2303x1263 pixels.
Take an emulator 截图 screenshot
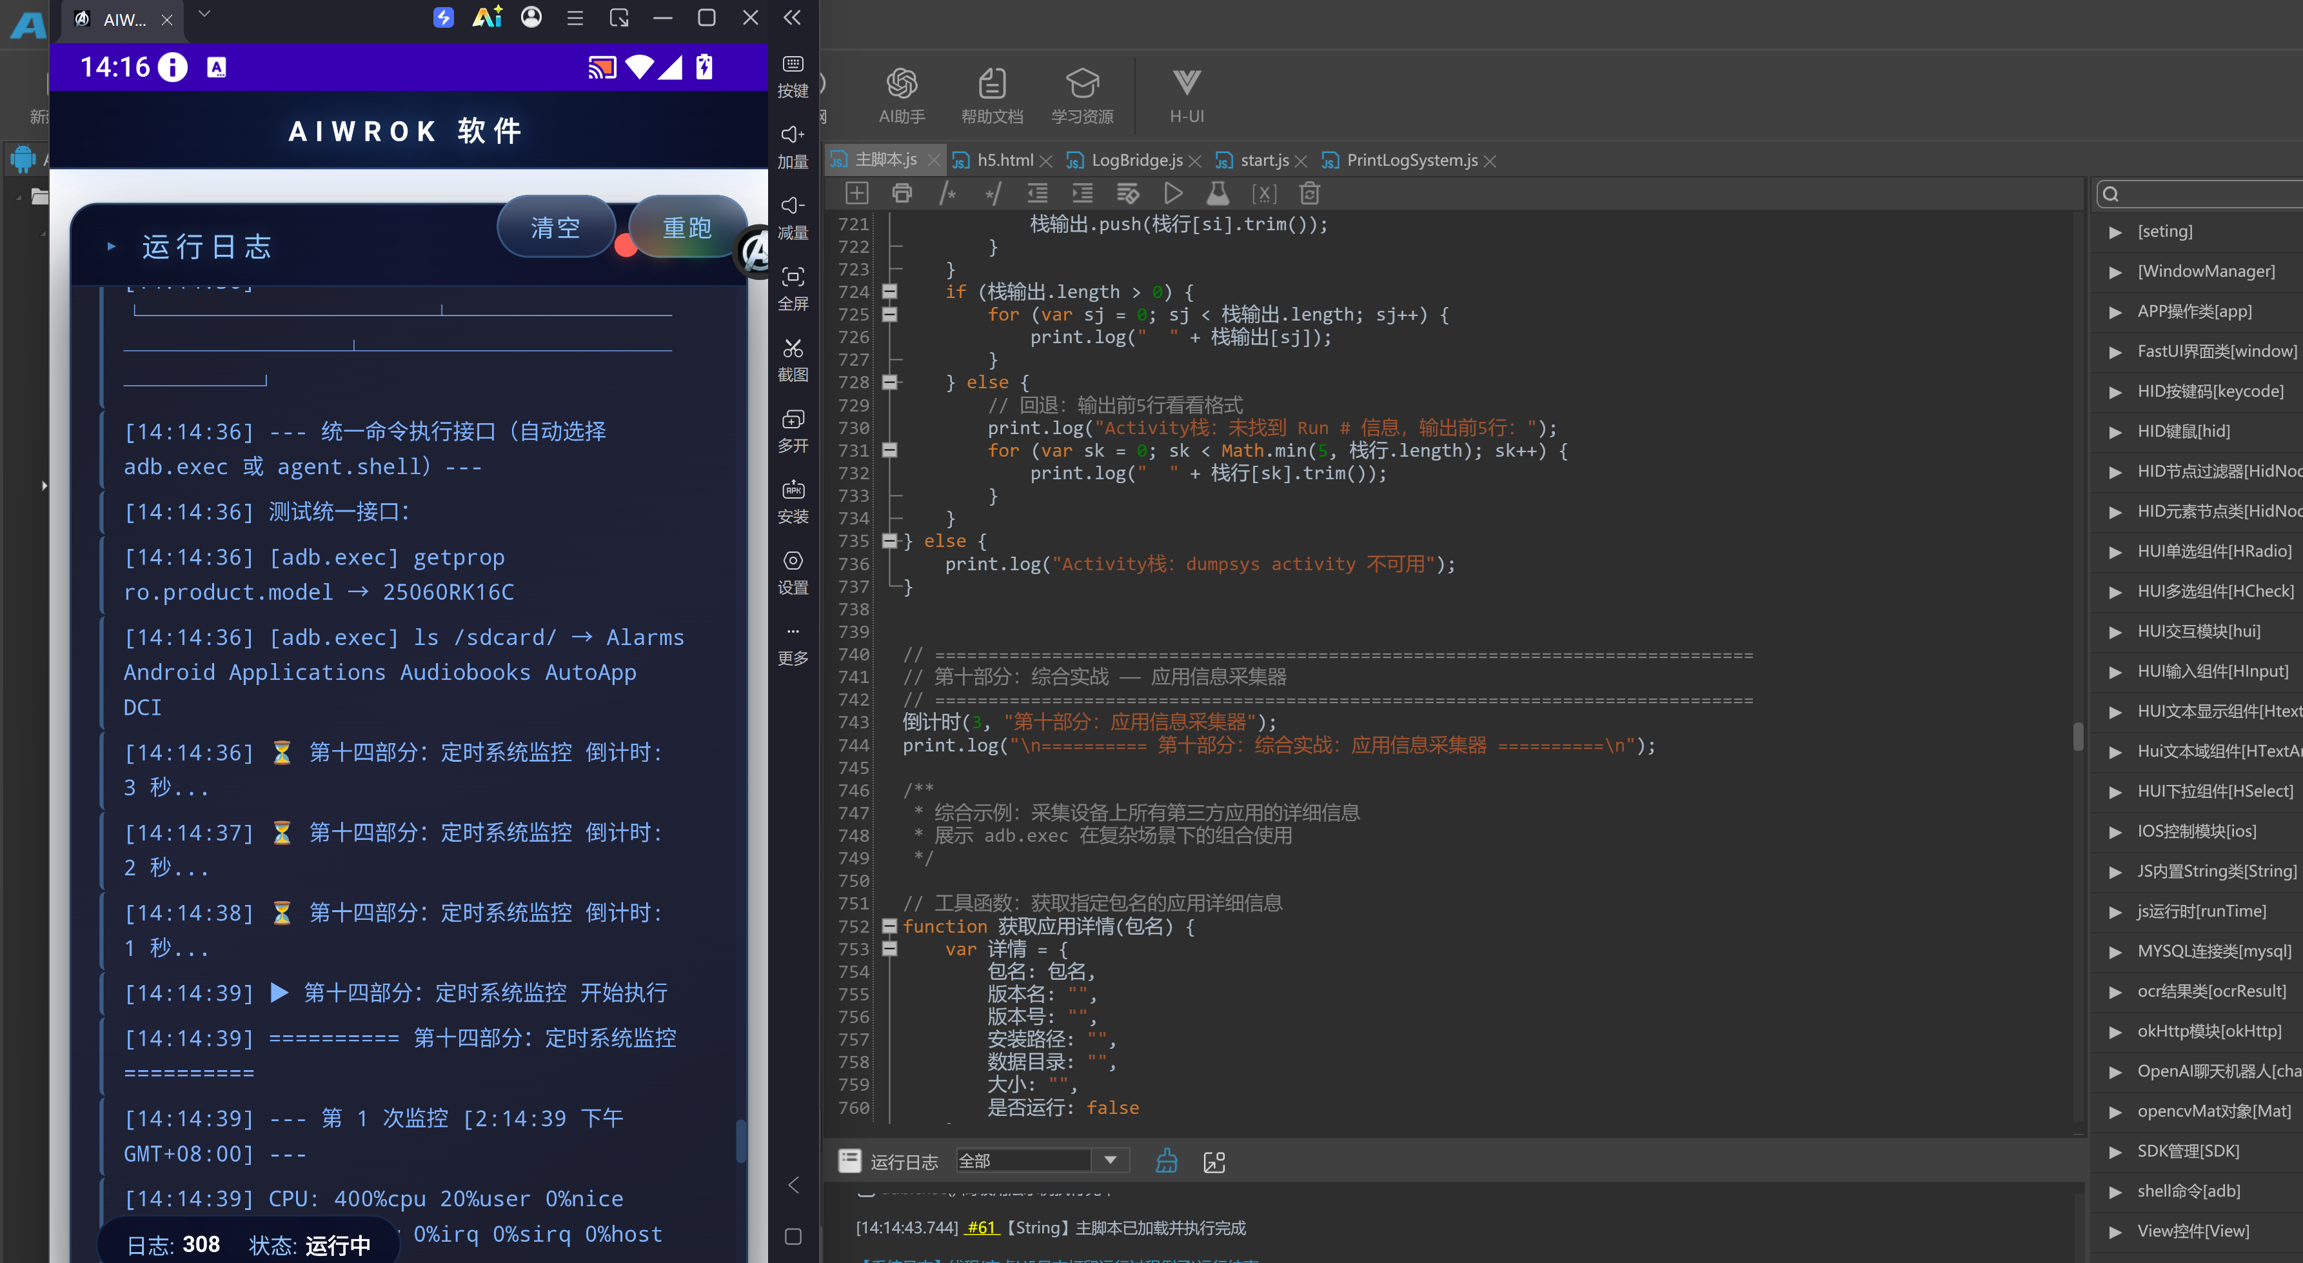click(792, 361)
